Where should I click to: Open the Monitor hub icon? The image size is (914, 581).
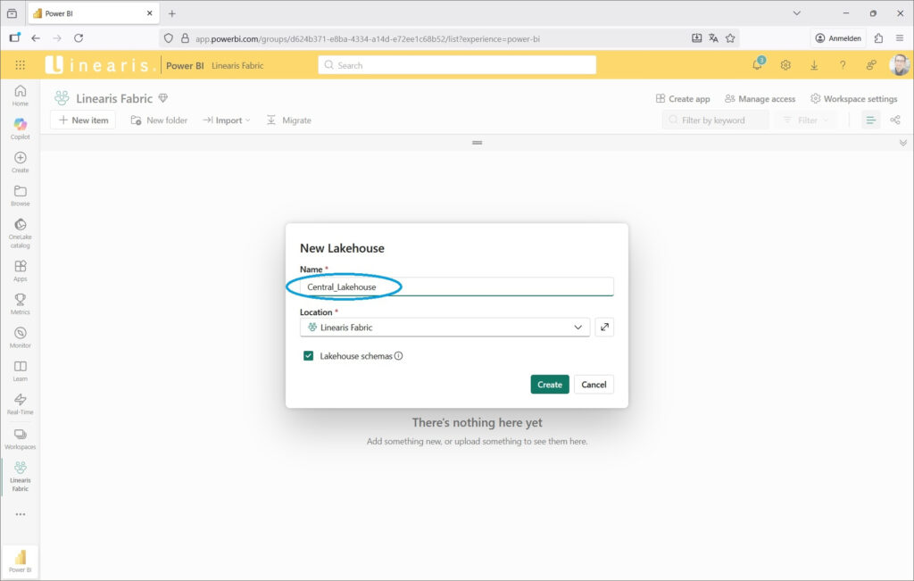[x=20, y=336]
